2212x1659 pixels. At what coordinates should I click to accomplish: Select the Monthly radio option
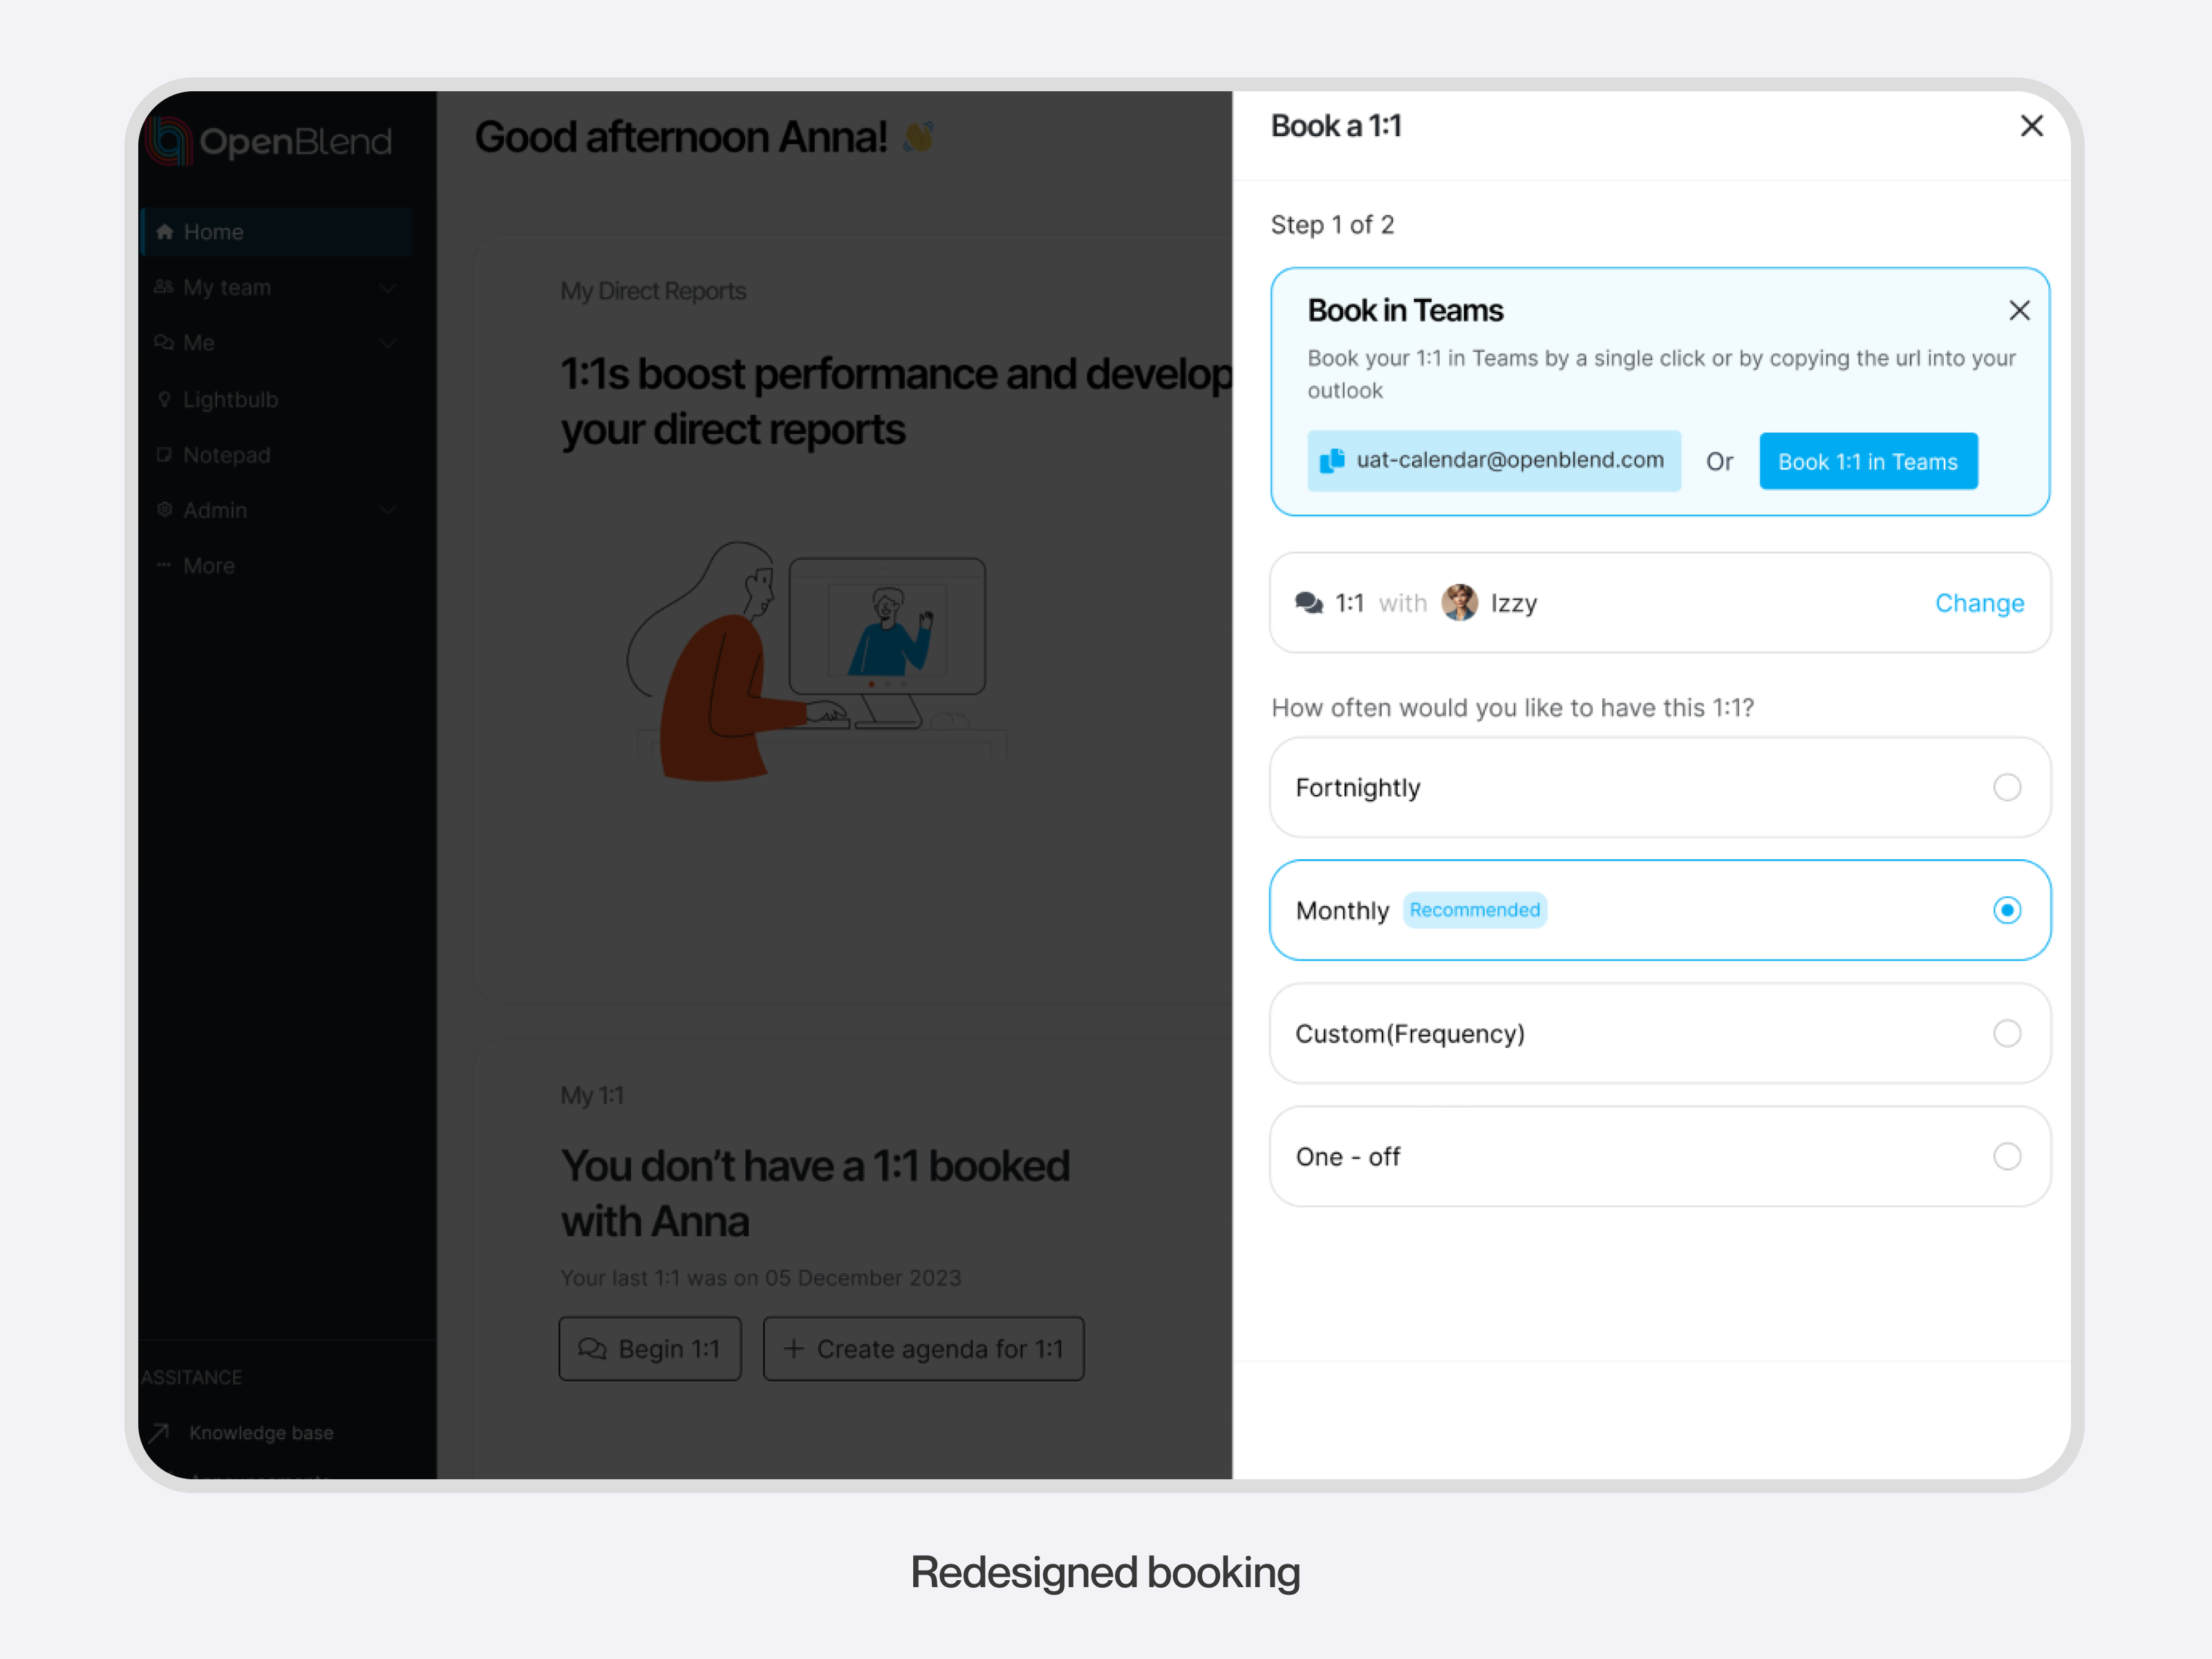point(2007,910)
